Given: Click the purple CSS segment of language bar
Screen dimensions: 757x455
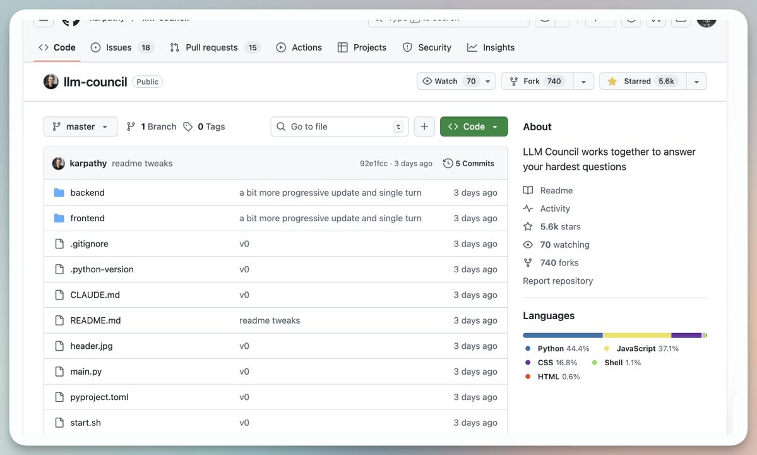Looking at the screenshot, I should point(686,335).
